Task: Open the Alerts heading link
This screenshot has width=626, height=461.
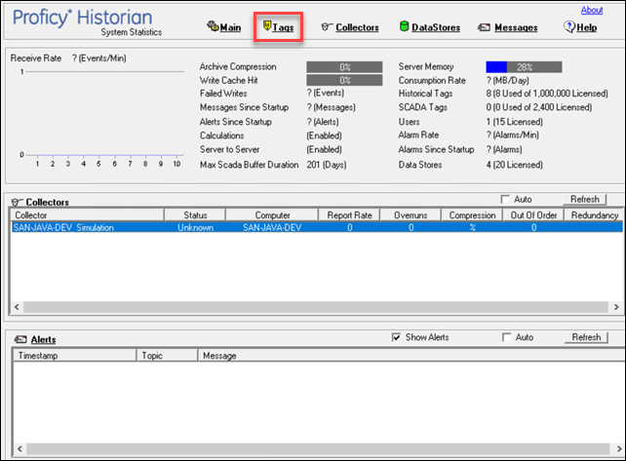Action: 44,340
